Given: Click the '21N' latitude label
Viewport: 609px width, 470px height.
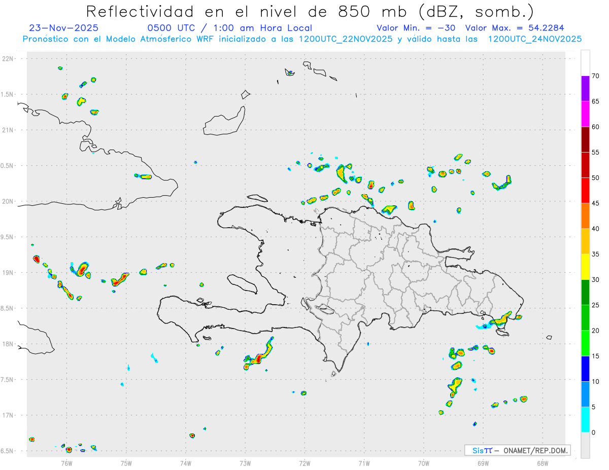Looking at the screenshot, I should pos(9,130).
